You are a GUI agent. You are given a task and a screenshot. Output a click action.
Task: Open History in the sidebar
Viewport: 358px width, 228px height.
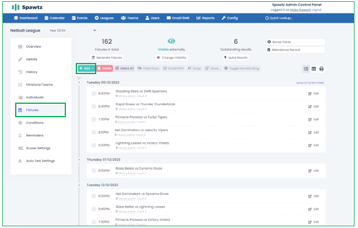(31, 72)
